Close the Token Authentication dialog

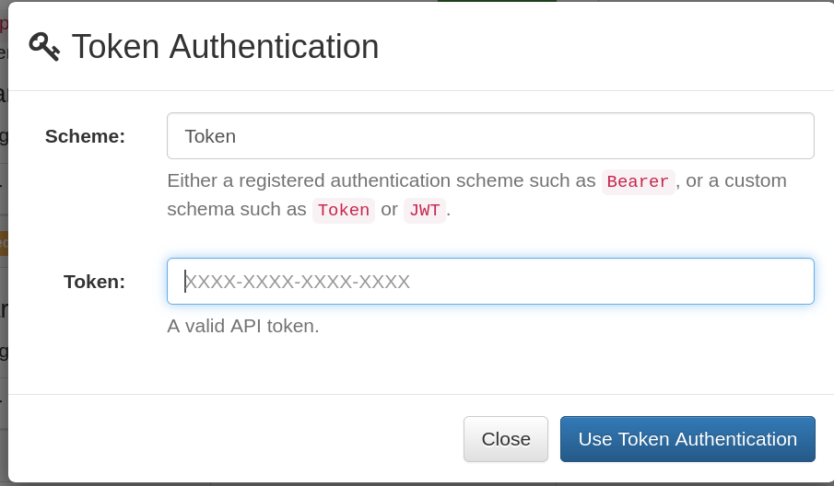coord(505,439)
